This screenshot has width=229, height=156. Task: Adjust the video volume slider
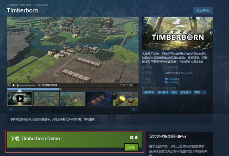point(26,85)
